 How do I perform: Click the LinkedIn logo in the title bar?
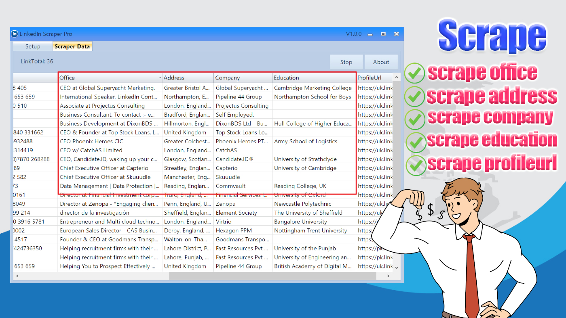[x=14, y=34]
